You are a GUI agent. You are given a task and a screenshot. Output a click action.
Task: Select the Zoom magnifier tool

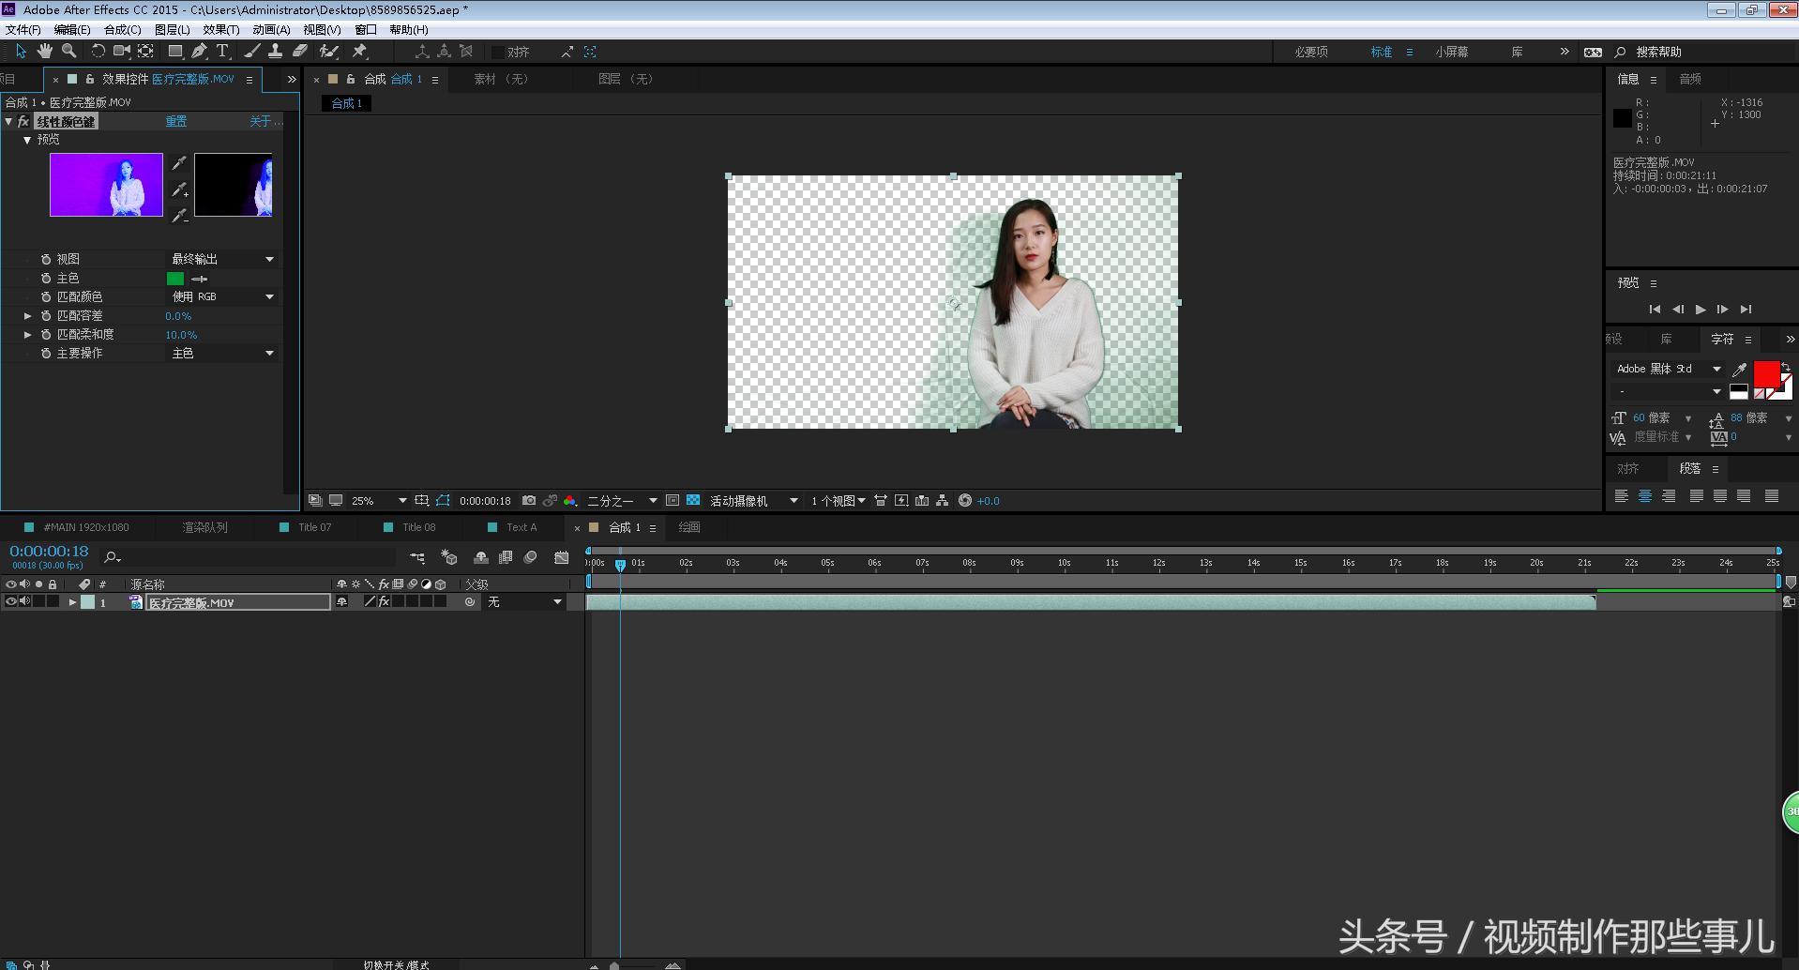point(68,52)
